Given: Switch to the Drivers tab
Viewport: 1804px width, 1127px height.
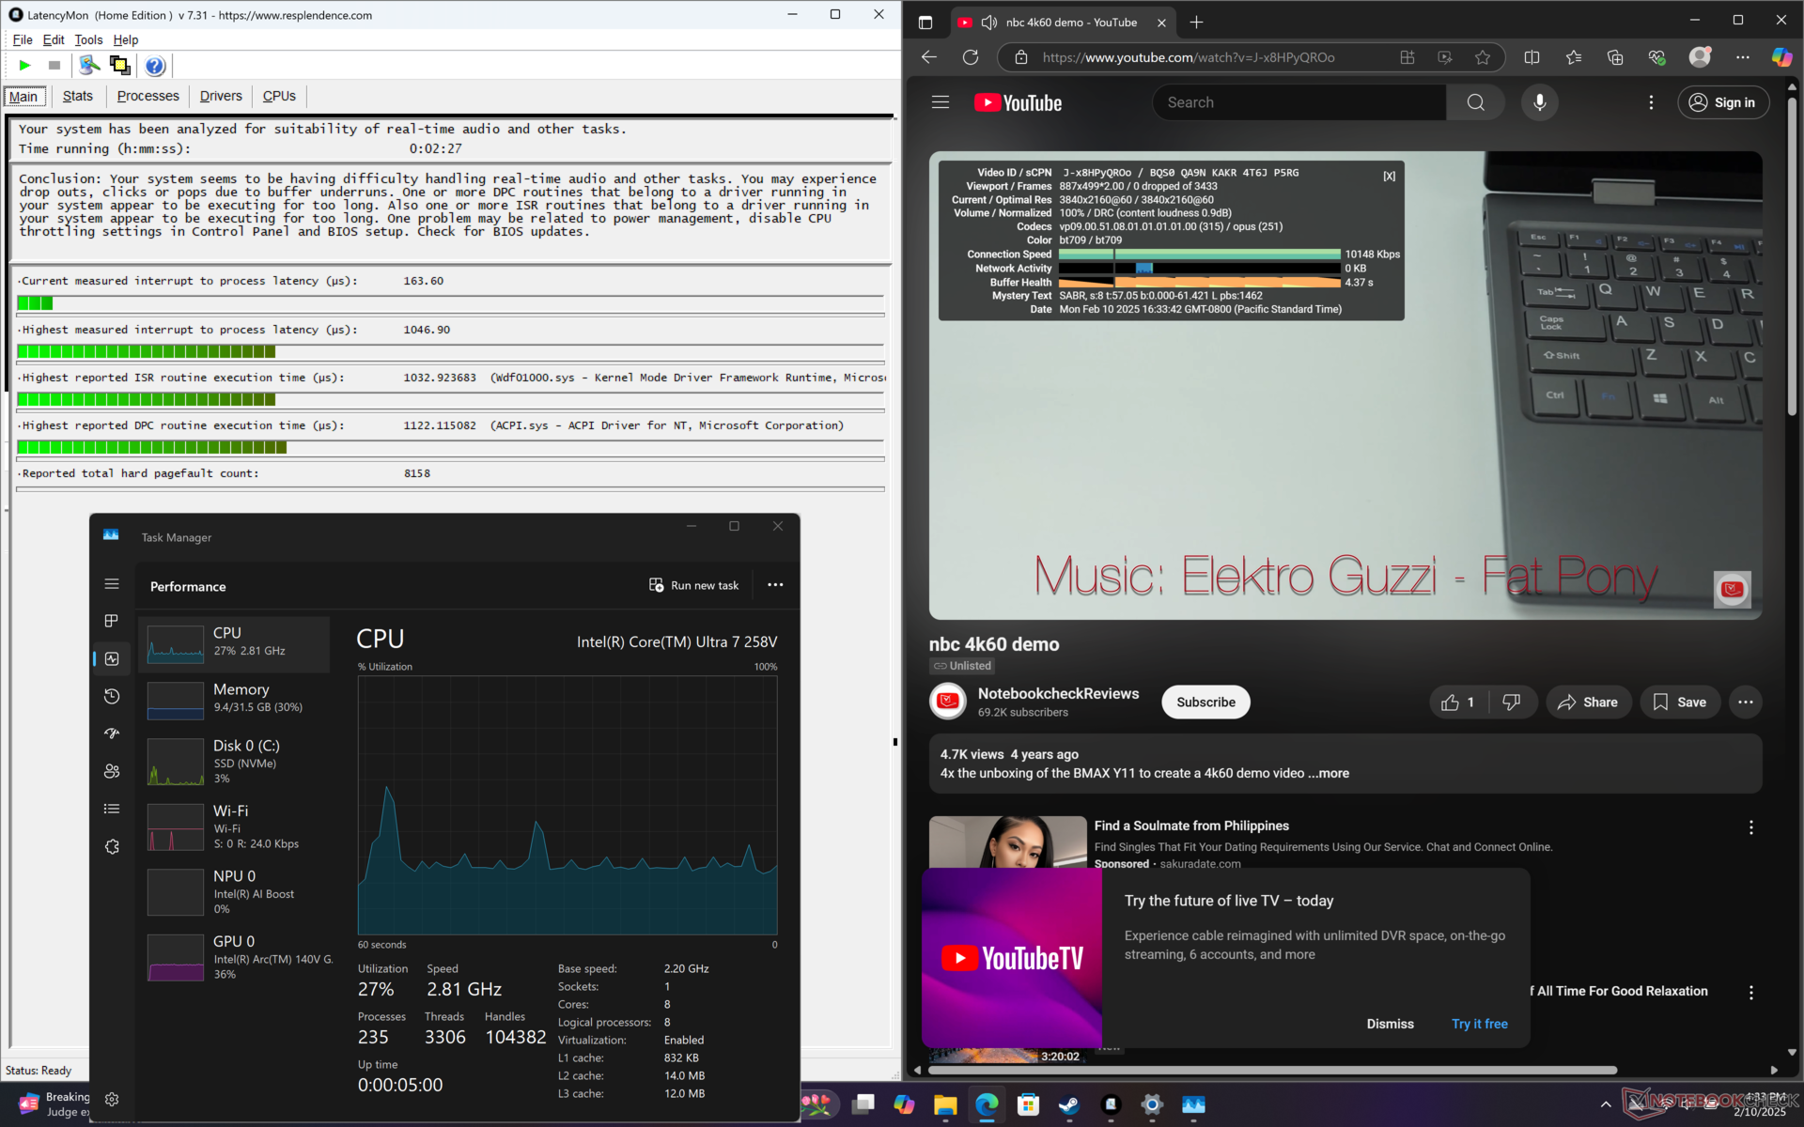Looking at the screenshot, I should click(221, 96).
